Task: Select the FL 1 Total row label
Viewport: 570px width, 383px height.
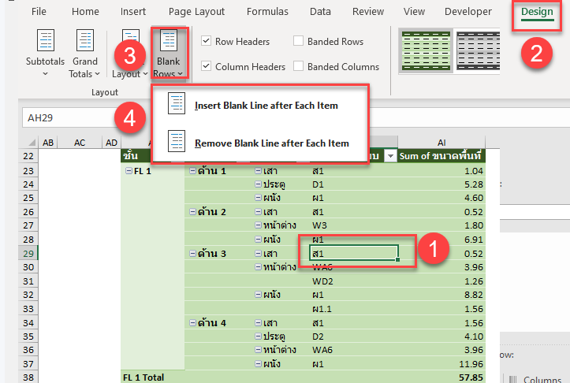Action: coord(143,377)
